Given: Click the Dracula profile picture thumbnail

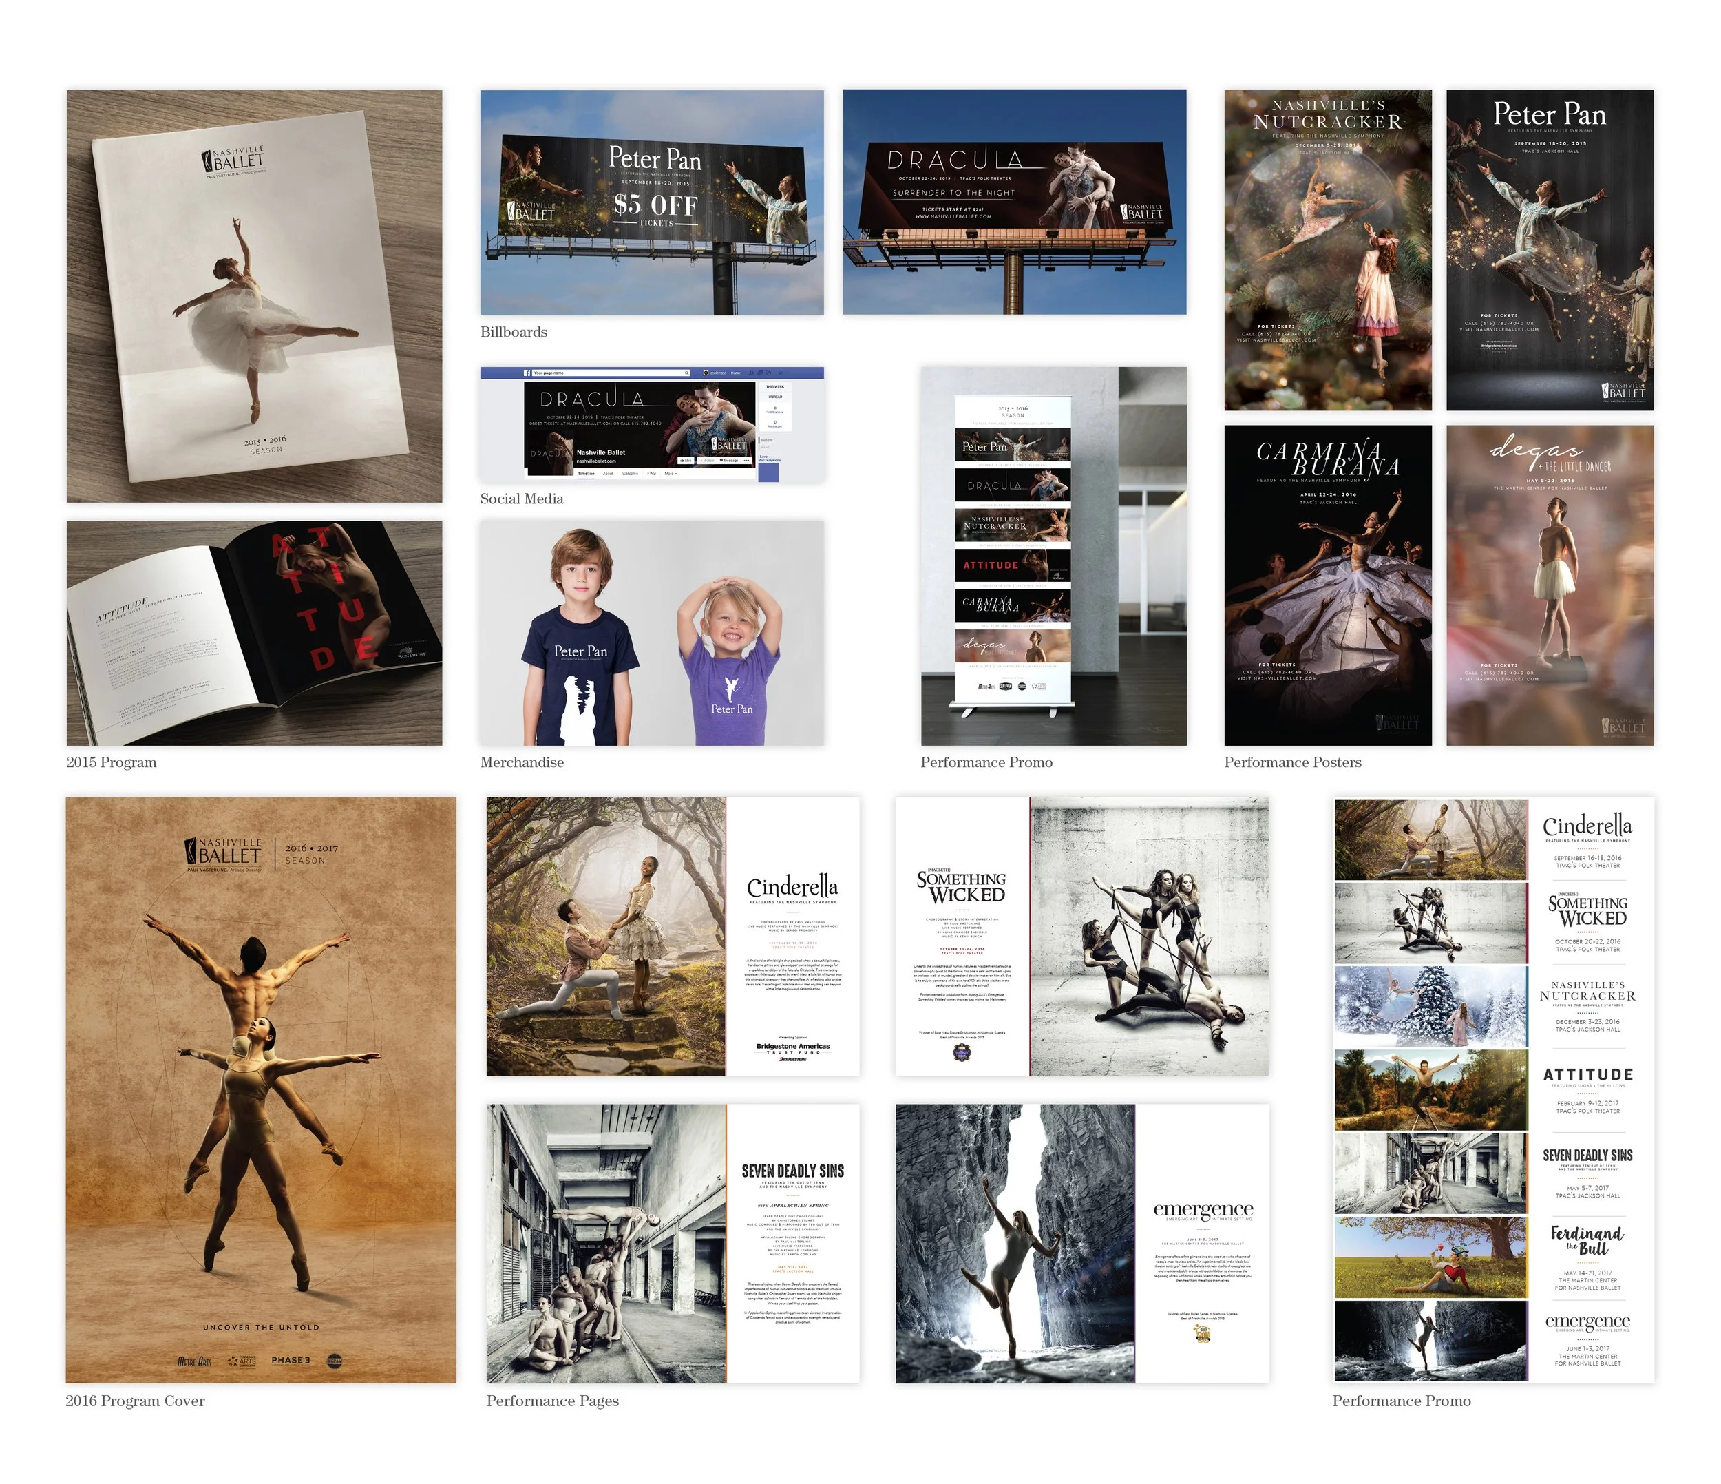Looking at the screenshot, I should coord(551,454).
